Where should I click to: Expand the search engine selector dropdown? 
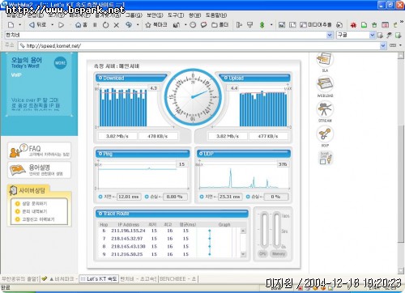tap(372, 35)
